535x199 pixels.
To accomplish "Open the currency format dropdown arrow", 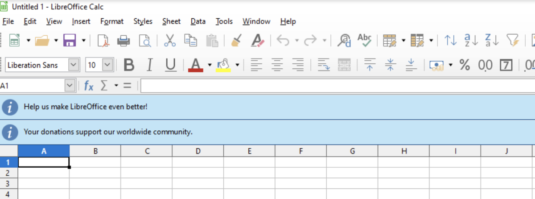I will (450, 65).
